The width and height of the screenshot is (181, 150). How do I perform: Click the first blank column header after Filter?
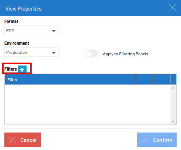[x=143, y=79]
